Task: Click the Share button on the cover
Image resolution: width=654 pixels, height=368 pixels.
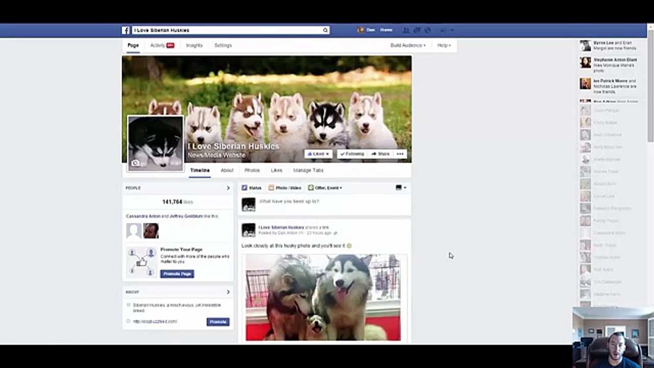Action: (380, 154)
